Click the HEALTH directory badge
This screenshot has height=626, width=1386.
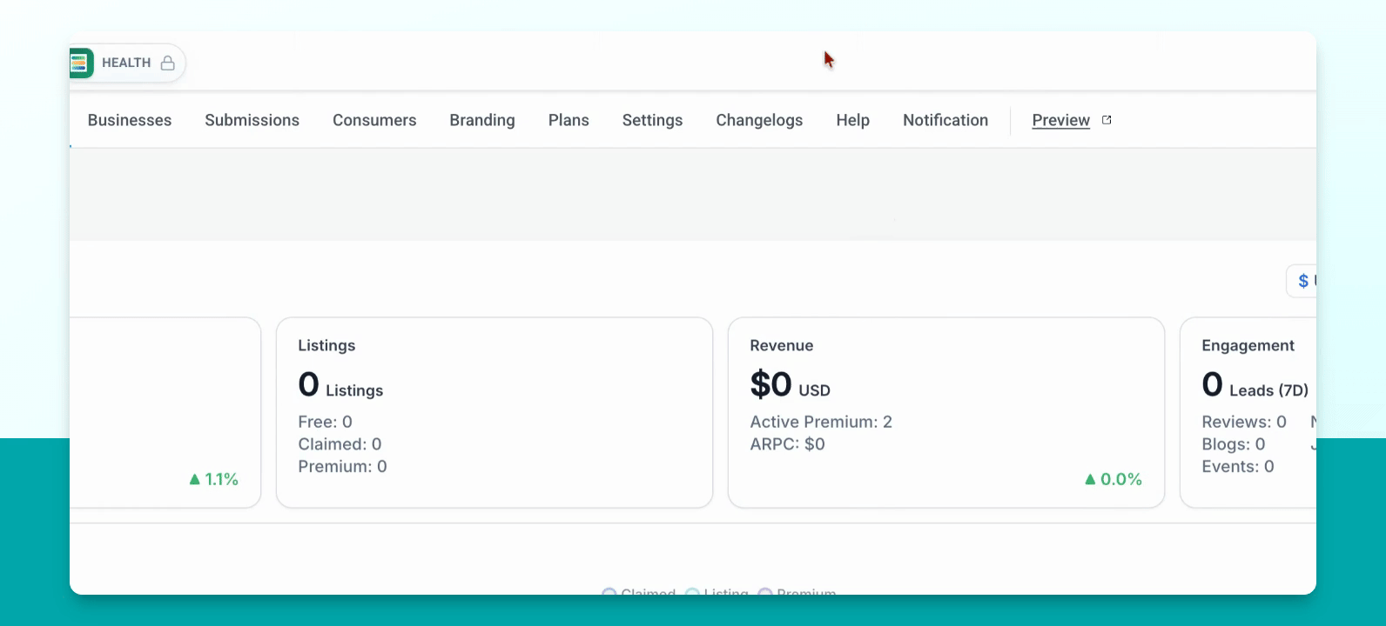tap(127, 63)
